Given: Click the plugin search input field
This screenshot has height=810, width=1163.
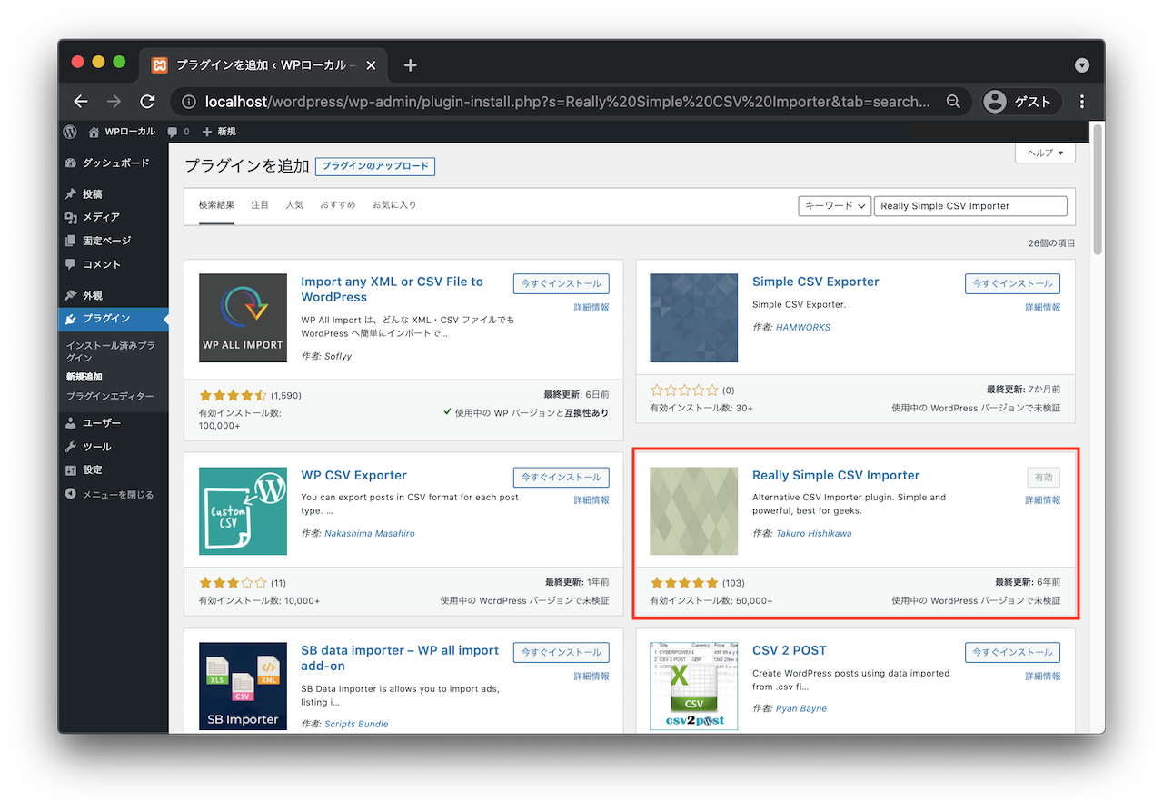Looking at the screenshot, I should click(x=970, y=206).
